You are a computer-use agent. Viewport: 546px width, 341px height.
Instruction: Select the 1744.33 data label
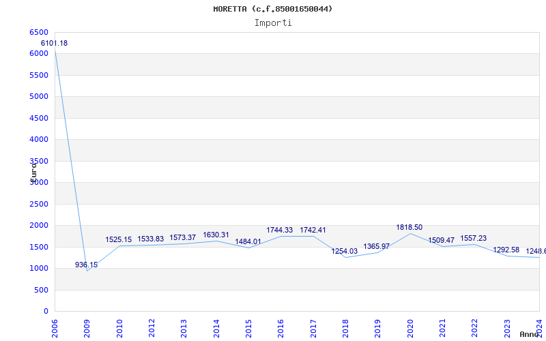click(280, 231)
